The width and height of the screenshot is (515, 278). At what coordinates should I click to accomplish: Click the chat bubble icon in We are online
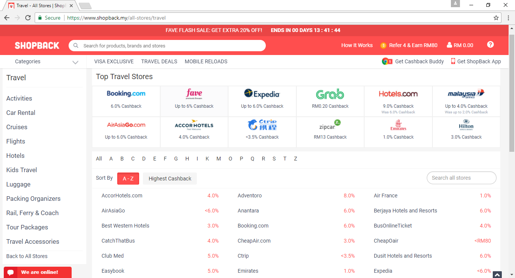tap(11, 272)
